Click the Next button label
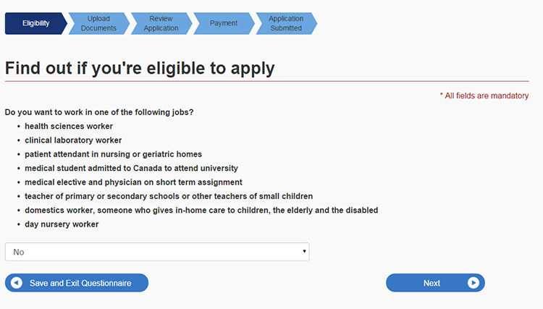543x309 pixels. click(x=432, y=283)
